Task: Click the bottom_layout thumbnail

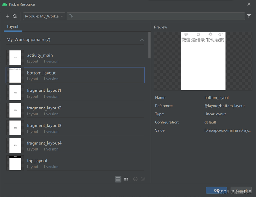Action: (15, 75)
